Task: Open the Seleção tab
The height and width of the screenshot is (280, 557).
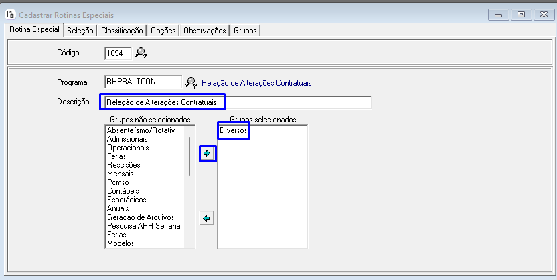Action: click(x=80, y=30)
